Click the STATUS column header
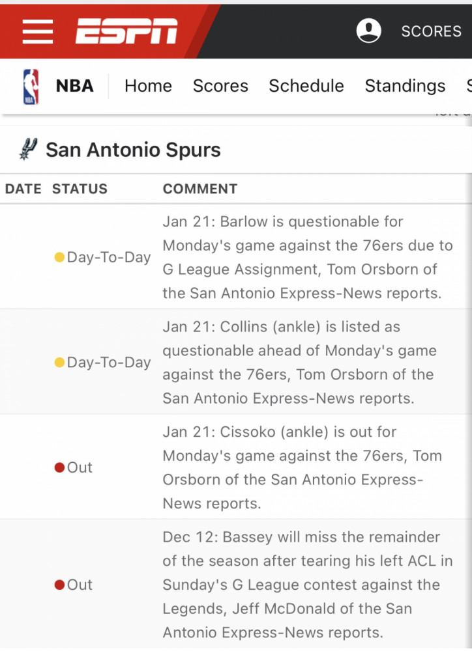The width and height of the screenshot is (472, 651). (x=80, y=189)
